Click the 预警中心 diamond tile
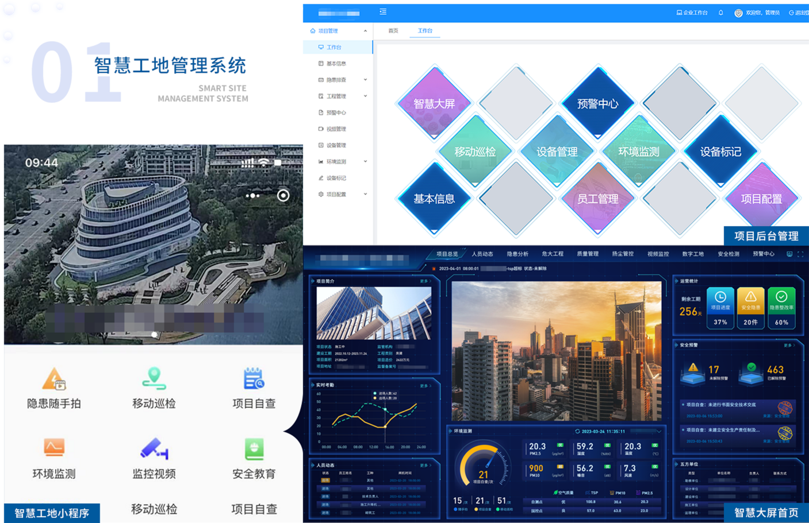Image resolution: width=809 pixels, height=523 pixels. pyautogui.click(x=597, y=104)
